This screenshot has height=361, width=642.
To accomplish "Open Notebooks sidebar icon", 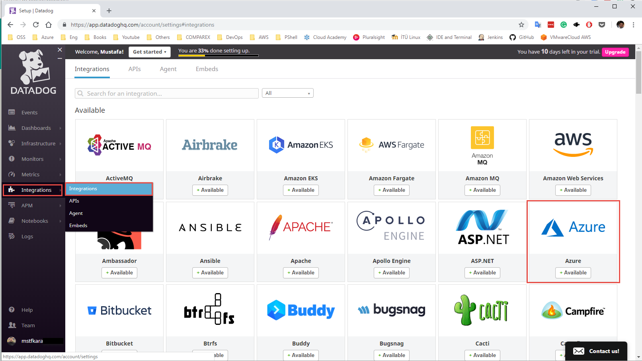I will (x=12, y=221).
